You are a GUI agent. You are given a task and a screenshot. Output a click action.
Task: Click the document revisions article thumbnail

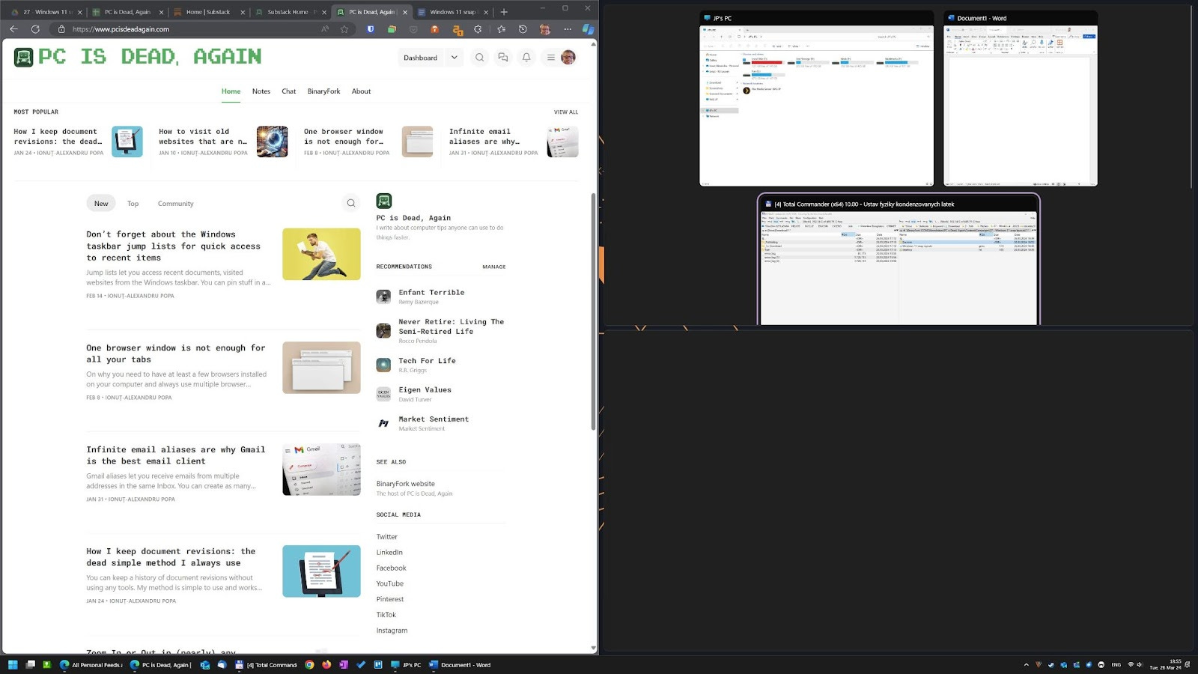pyautogui.click(x=321, y=571)
